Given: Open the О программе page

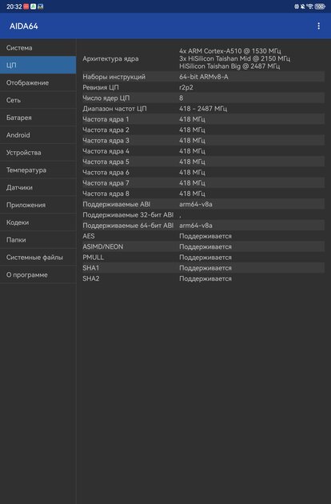Looking at the screenshot, I should click(x=38, y=274).
